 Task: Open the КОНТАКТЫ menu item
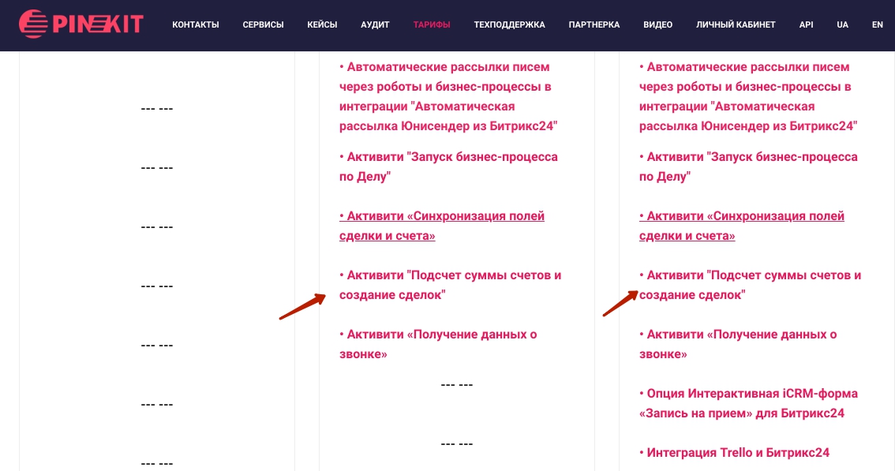pos(196,24)
